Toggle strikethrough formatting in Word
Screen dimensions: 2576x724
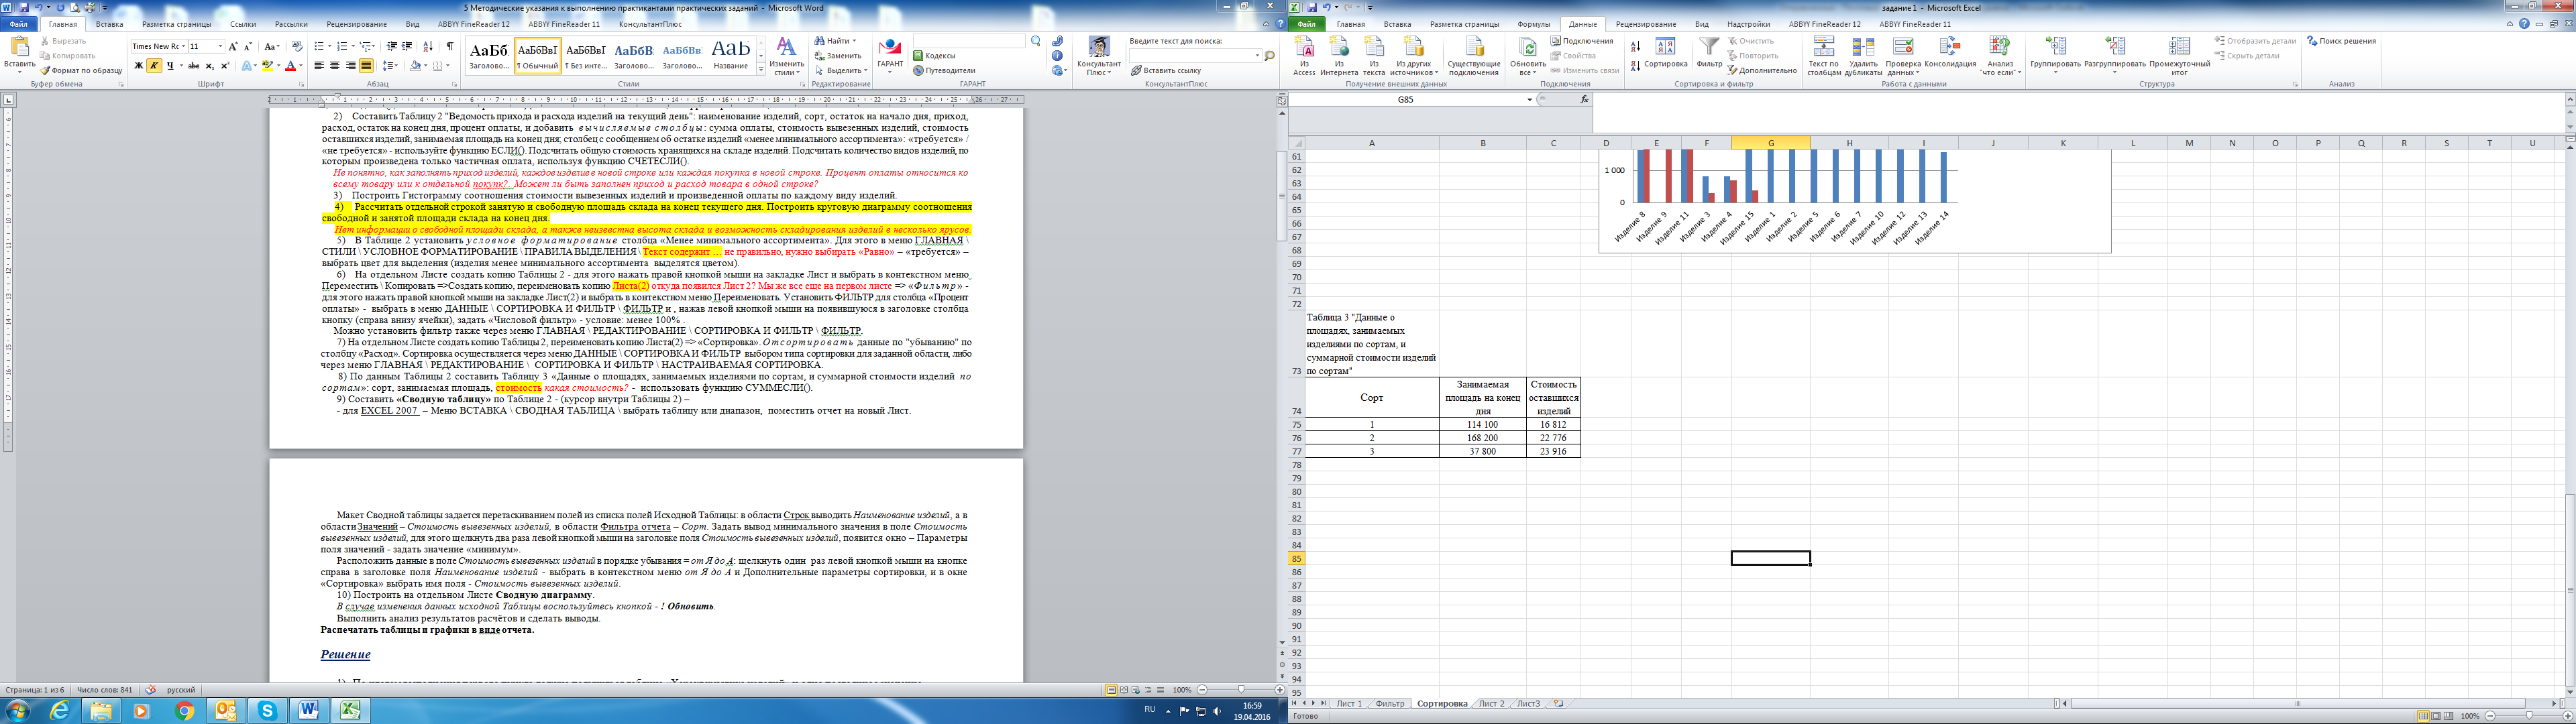click(193, 66)
